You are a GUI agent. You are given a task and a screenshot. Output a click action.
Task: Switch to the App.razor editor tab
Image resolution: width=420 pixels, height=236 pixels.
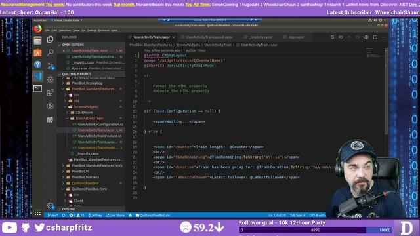(296, 37)
